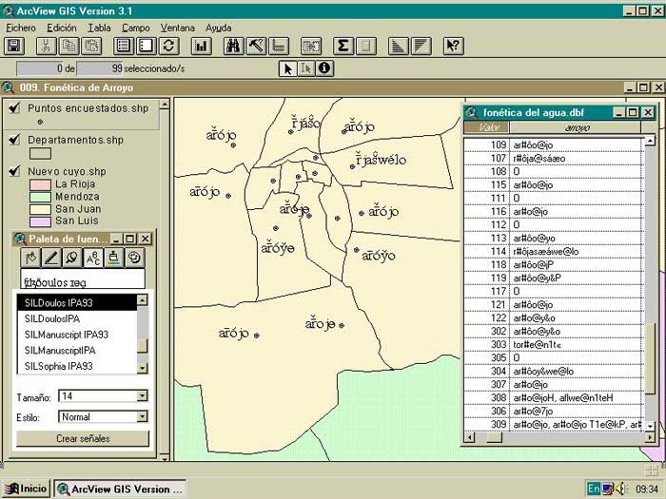Open Font Palette ABC icon

point(93,258)
